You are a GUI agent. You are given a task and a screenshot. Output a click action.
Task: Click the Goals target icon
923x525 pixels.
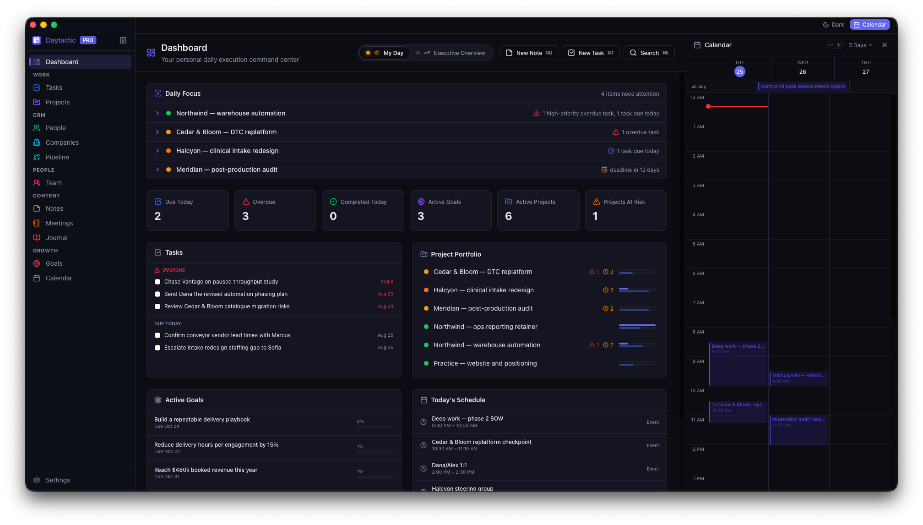pos(37,263)
